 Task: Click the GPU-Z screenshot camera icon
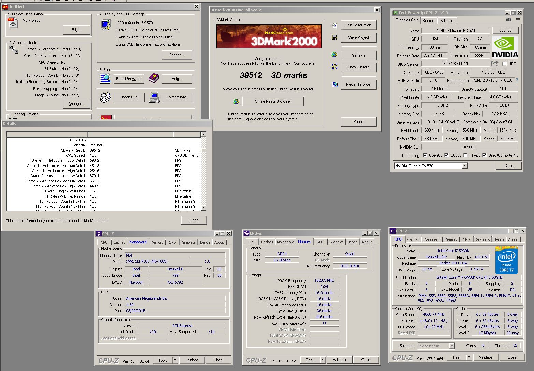coord(508,20)
